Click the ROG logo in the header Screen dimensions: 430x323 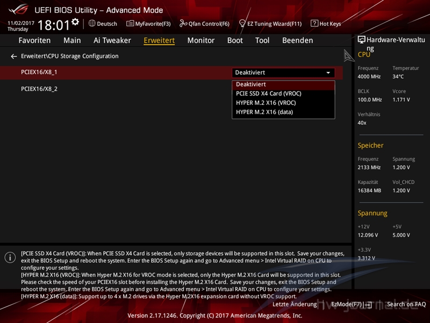(18, 9)
